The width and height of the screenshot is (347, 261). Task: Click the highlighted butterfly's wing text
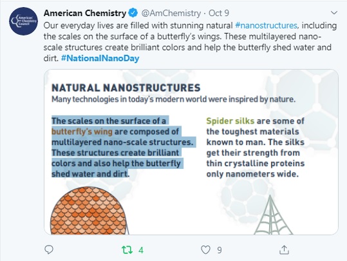(82, 131)
